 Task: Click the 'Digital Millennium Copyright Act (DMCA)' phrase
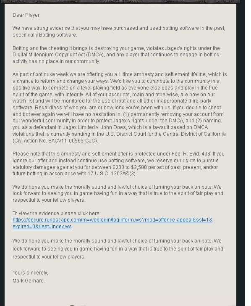58,55
